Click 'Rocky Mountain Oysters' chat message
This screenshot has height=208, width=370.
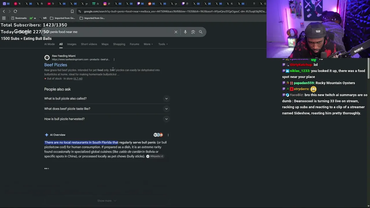pos(335,83)
